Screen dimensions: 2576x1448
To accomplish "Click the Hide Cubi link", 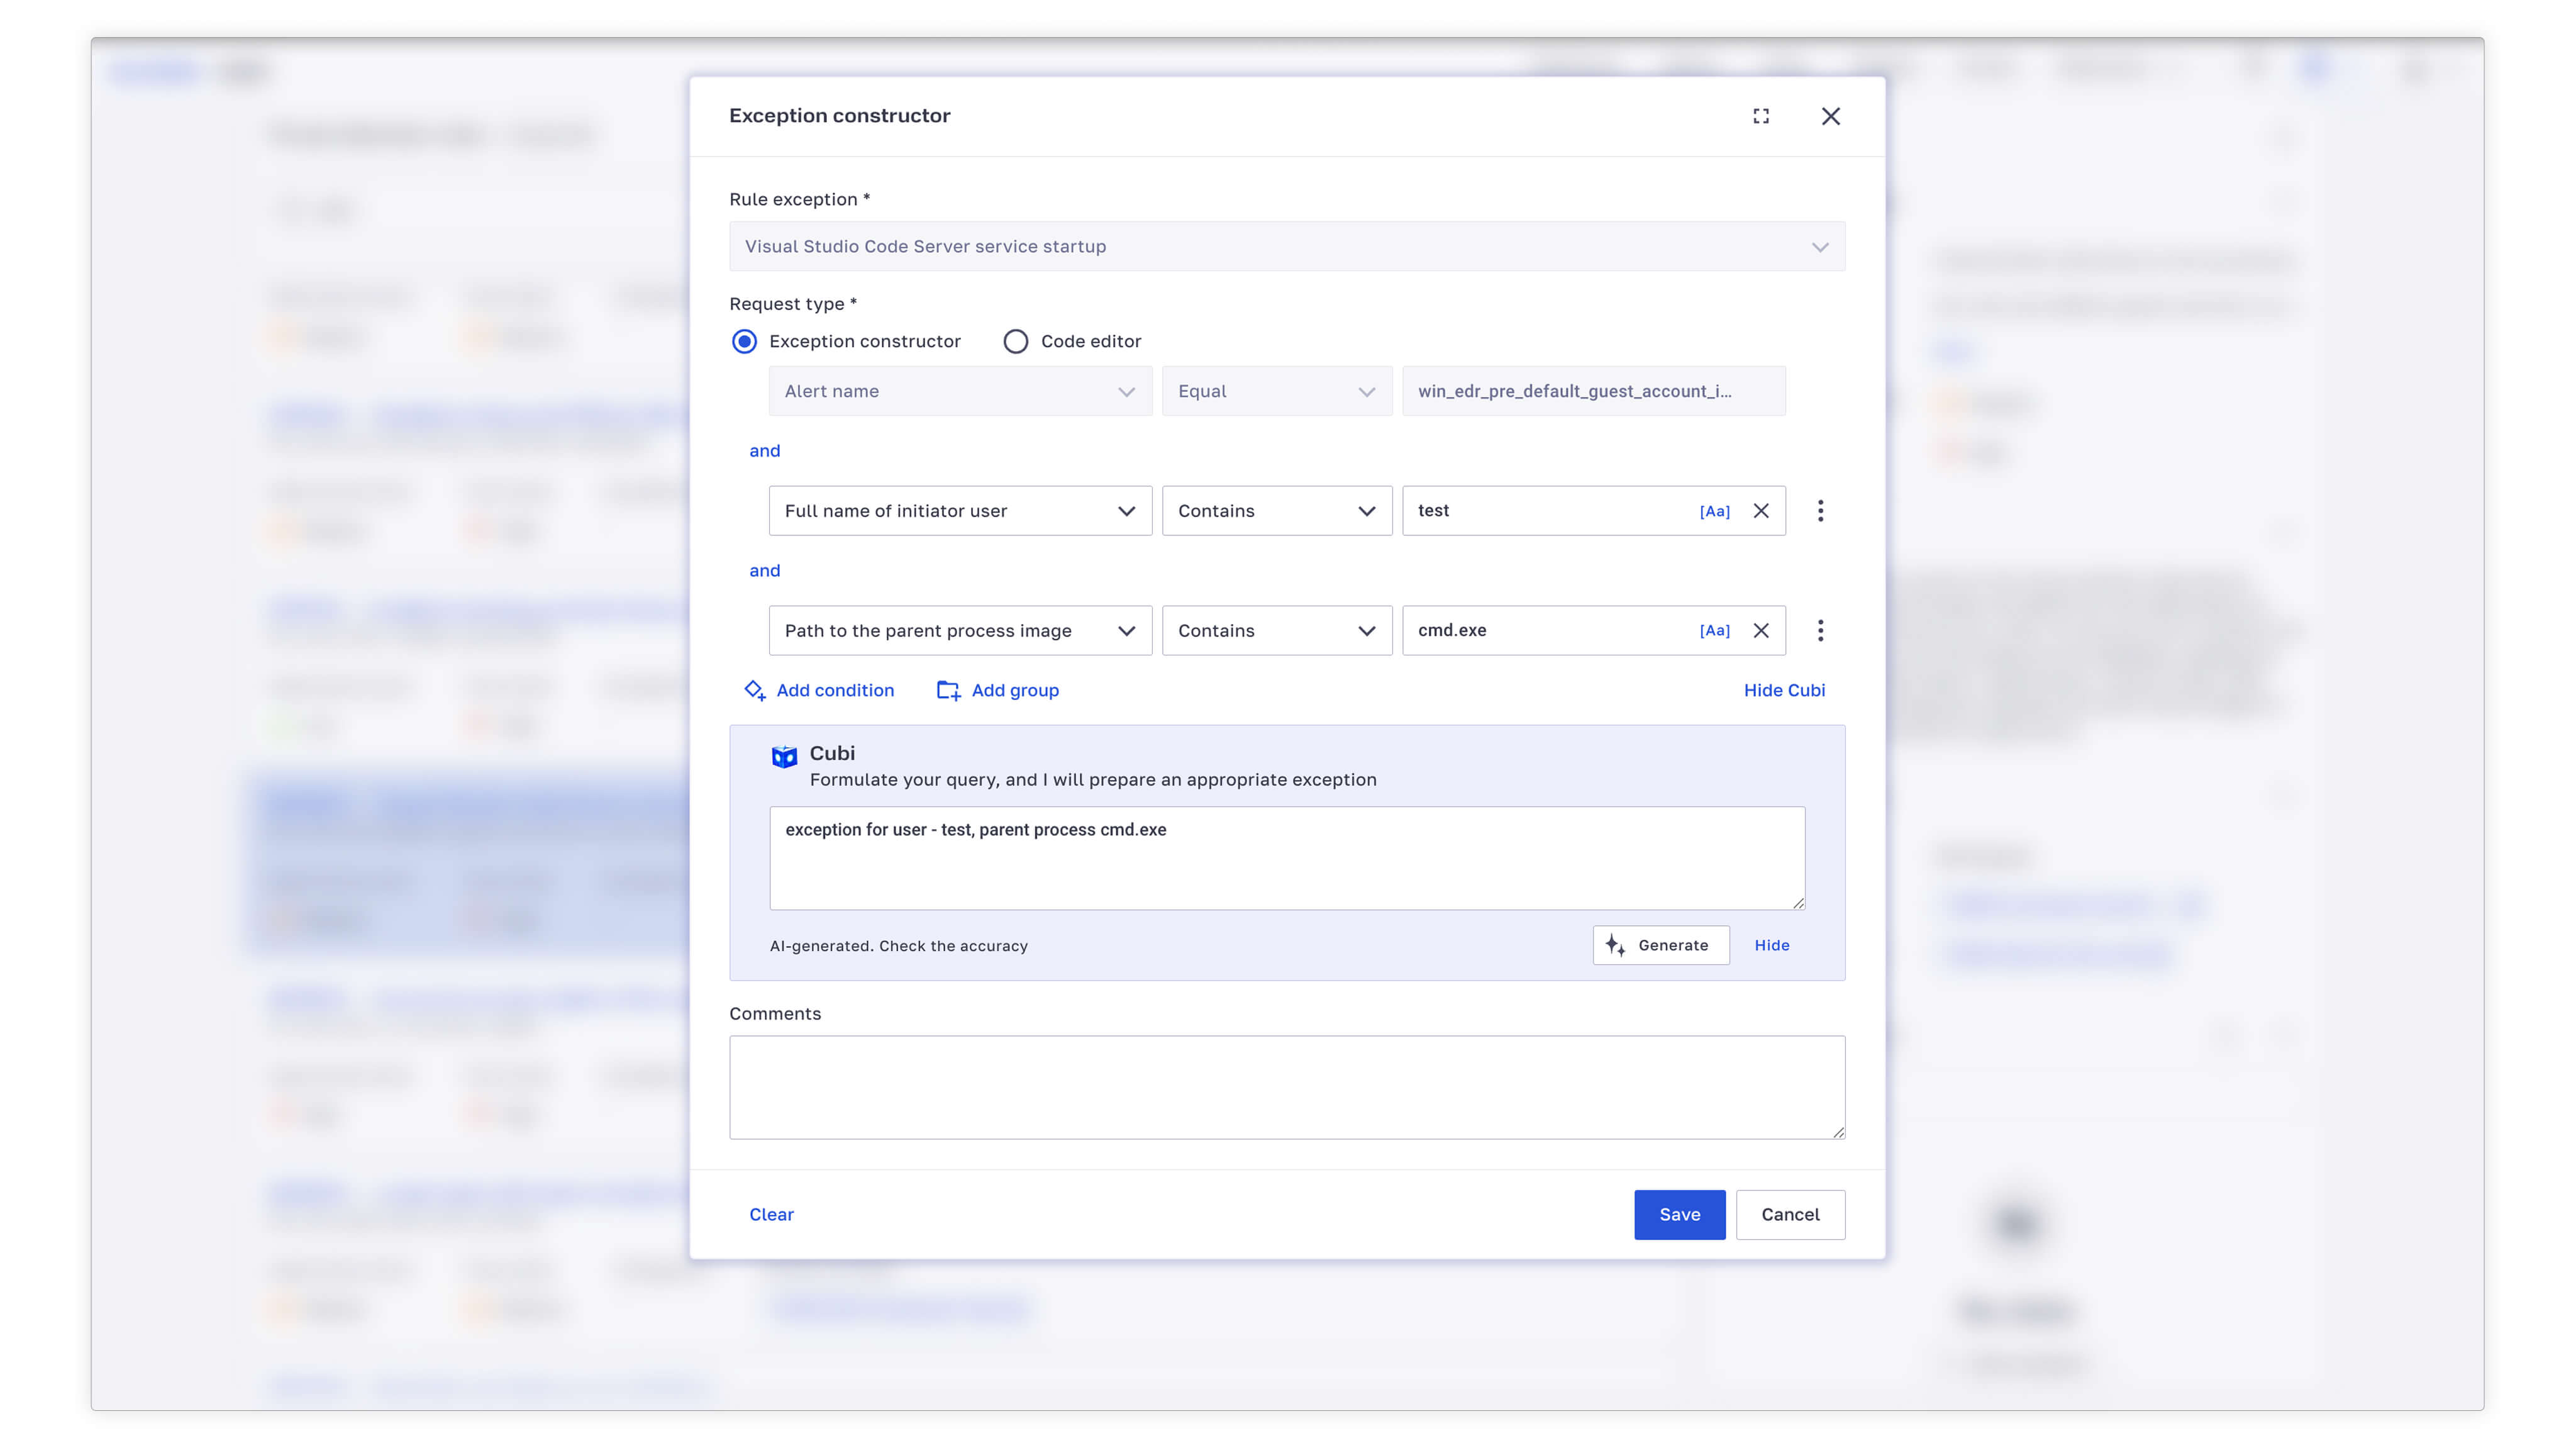I will point(1784,690).
